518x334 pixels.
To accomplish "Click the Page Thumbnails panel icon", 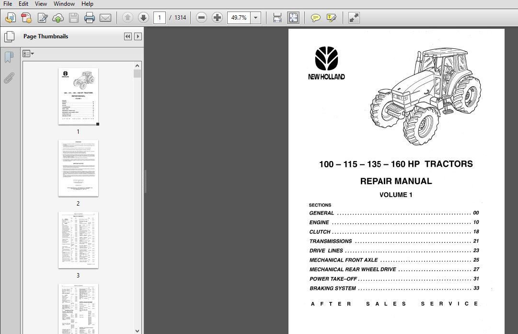I will click(x=9, y=36).
